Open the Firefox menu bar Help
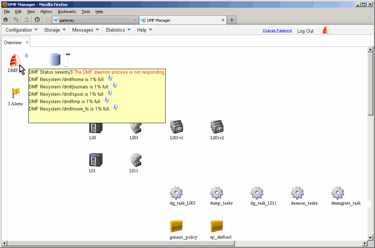Image resolution: width=375 pixels, height=248 pixels. pos(99,12)
